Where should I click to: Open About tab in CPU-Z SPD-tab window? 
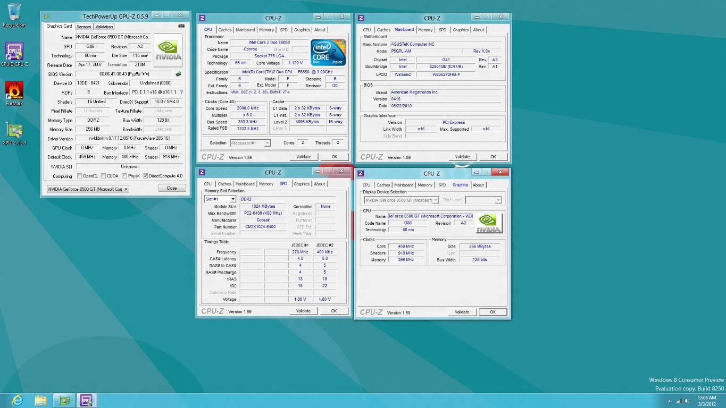click(x=320, y=184)
